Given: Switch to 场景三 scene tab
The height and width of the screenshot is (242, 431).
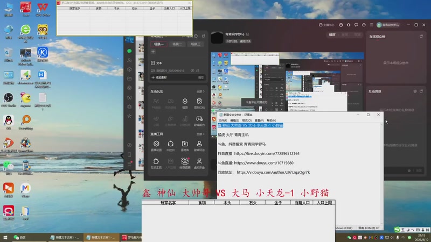Looking at the screenshot, I should [x=196, y=44].
